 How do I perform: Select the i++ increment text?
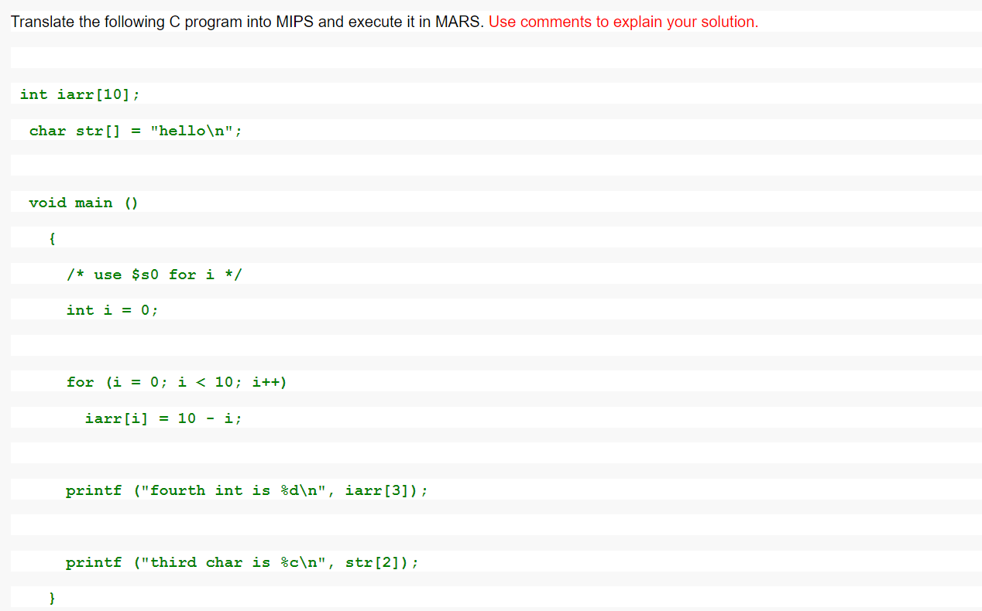(270, 381)
